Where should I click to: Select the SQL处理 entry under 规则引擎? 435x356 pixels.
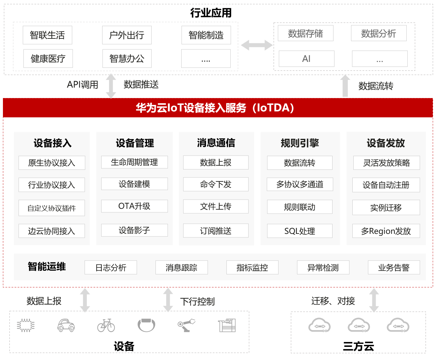pos(299,231)
